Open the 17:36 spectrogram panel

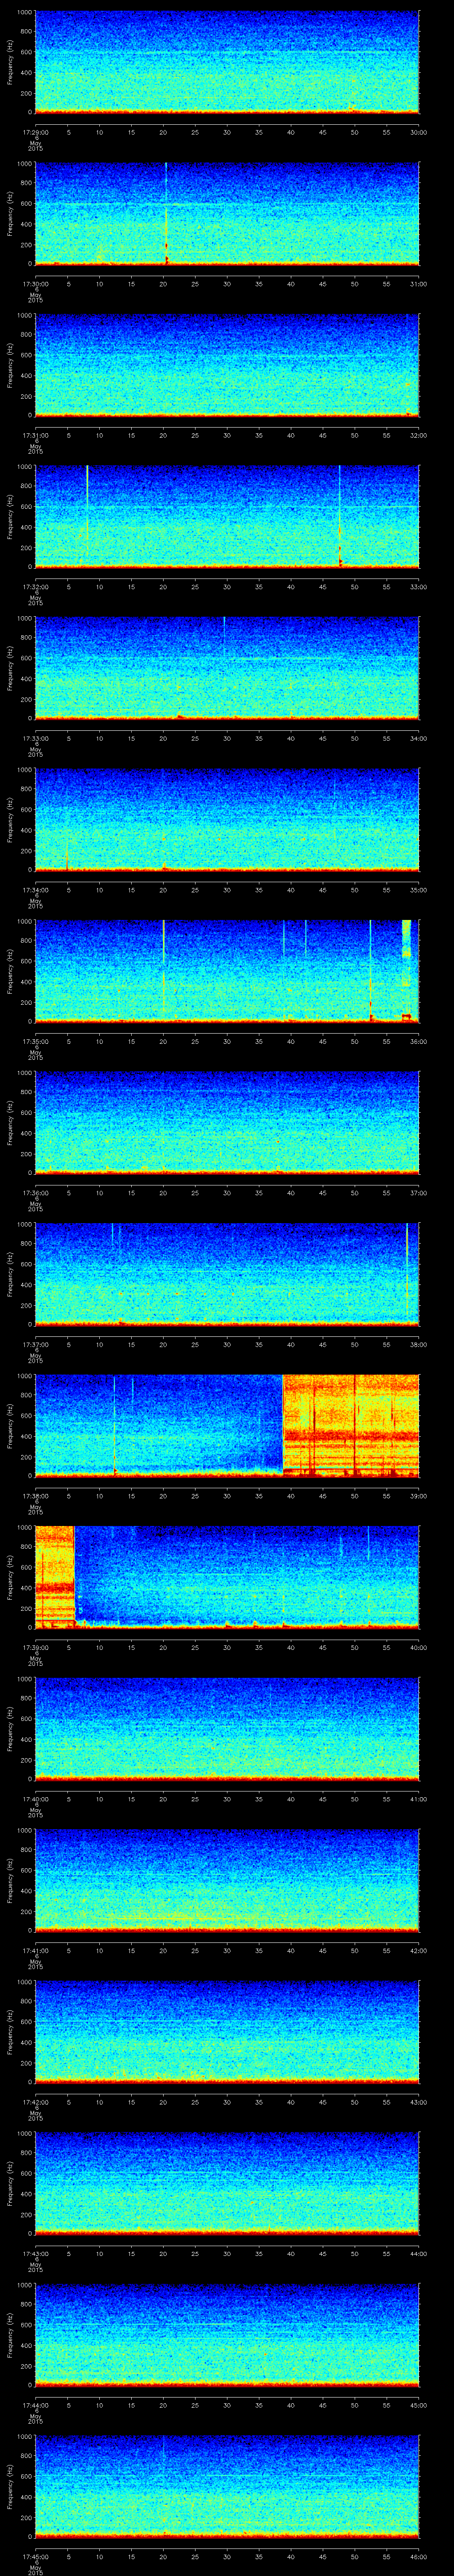coord(227,1122)
